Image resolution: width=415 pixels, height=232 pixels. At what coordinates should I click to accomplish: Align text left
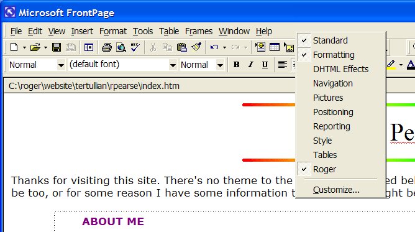[283, 64]
